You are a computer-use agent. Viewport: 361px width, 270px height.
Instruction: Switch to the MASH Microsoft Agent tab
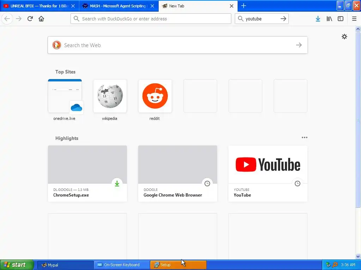119,6
